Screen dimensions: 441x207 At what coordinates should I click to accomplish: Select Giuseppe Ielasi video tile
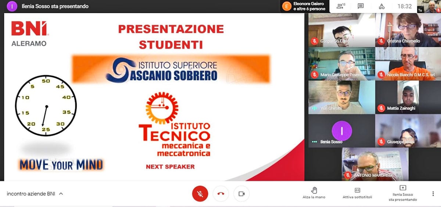tap(408, 131)
